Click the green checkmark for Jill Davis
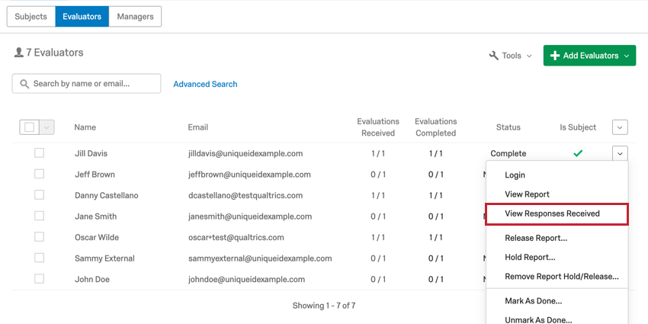 (578, 153)
